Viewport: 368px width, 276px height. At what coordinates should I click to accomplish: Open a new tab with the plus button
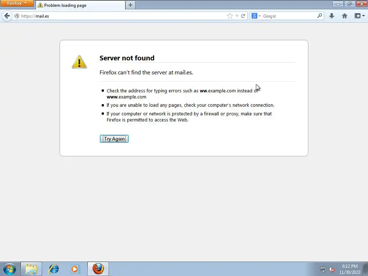(130, 5)
